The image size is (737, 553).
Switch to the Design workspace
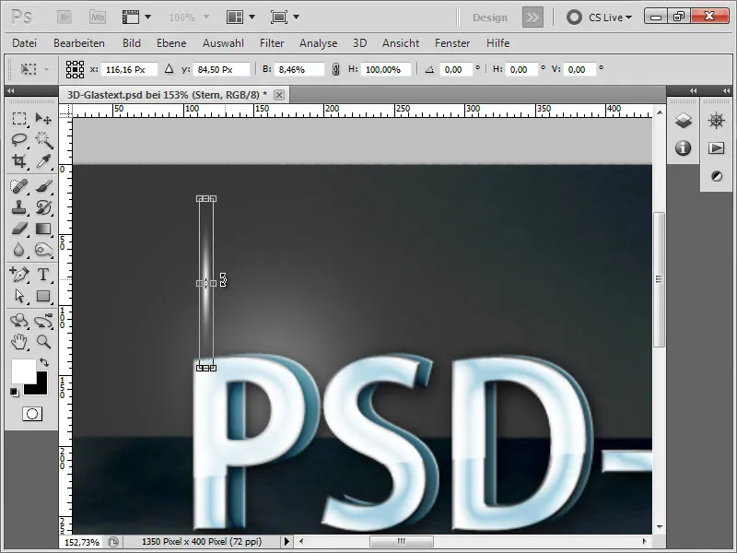[490, 18]
